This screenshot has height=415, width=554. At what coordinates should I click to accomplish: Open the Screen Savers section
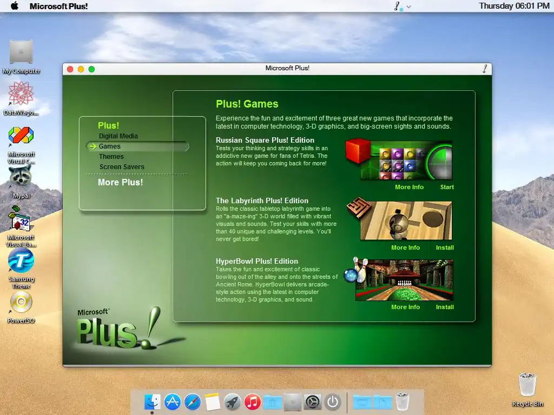coord(122,166)
